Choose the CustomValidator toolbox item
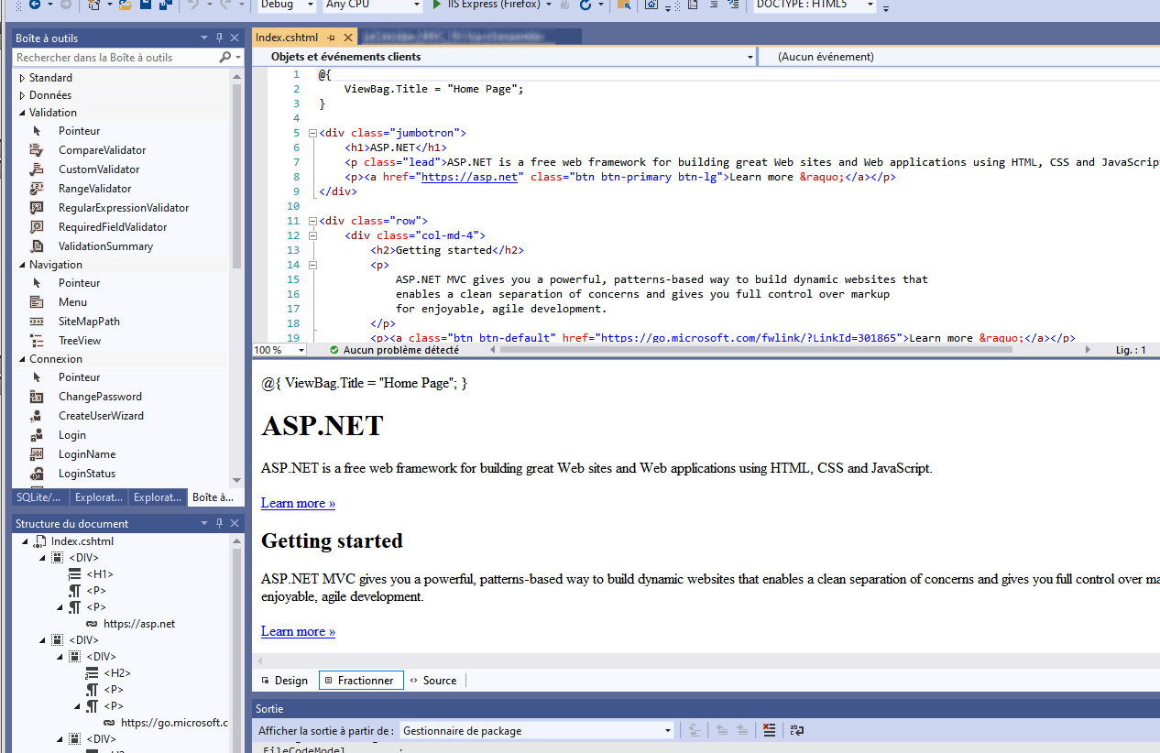The width and height of the screenshot is (1160, 753). [99, 169]
